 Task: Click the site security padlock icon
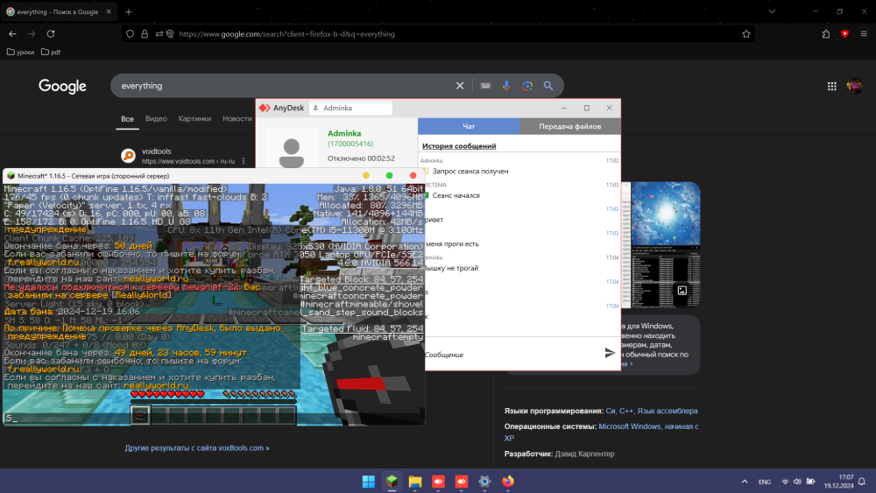tap(145, 34)
